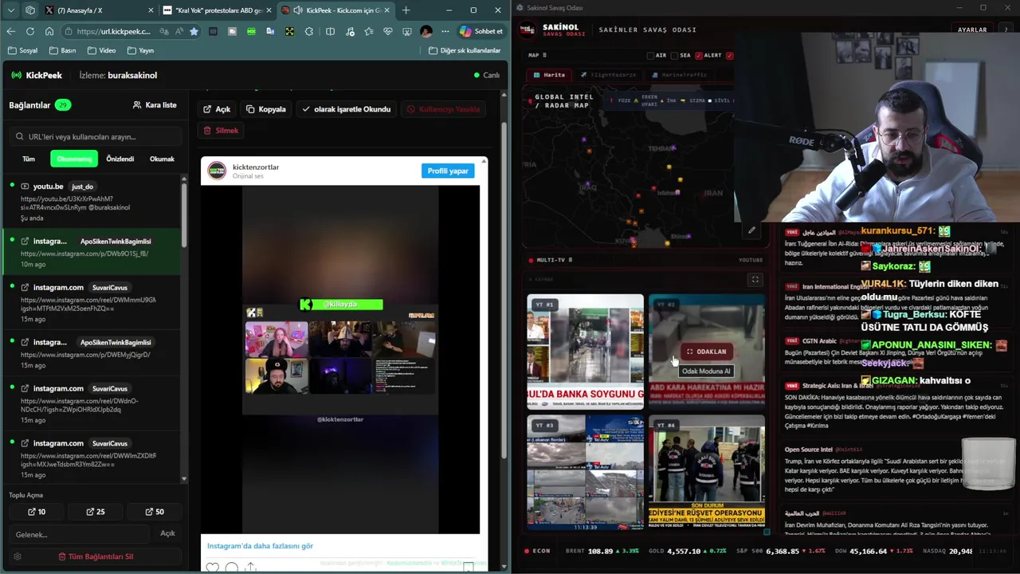Open the browser profile avatar
The height and width of the screenshot is (574, 1020).
pyautogui.click(x=426, y=31)
